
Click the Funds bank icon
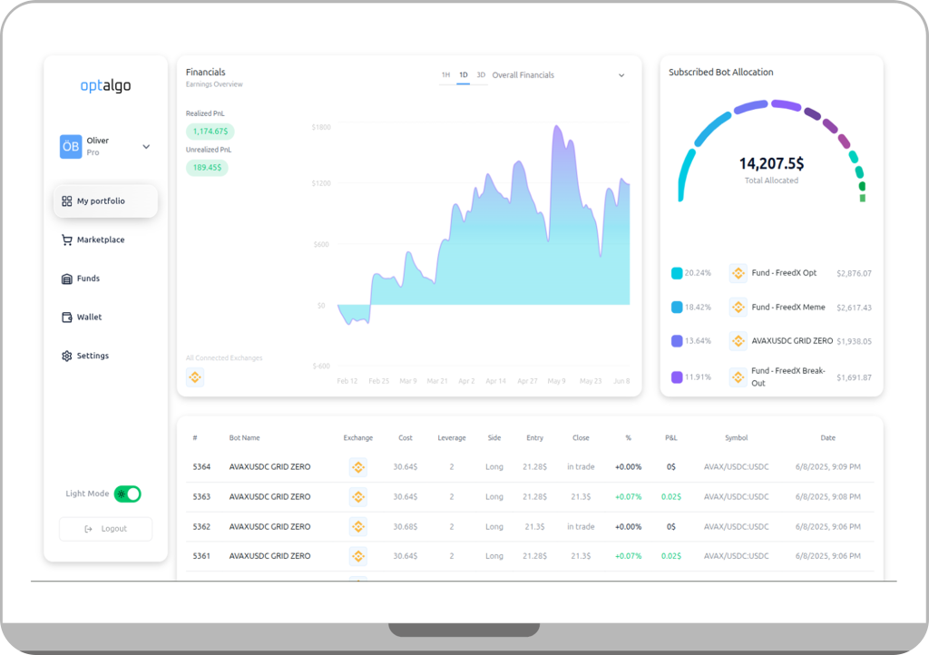point(66,279)
